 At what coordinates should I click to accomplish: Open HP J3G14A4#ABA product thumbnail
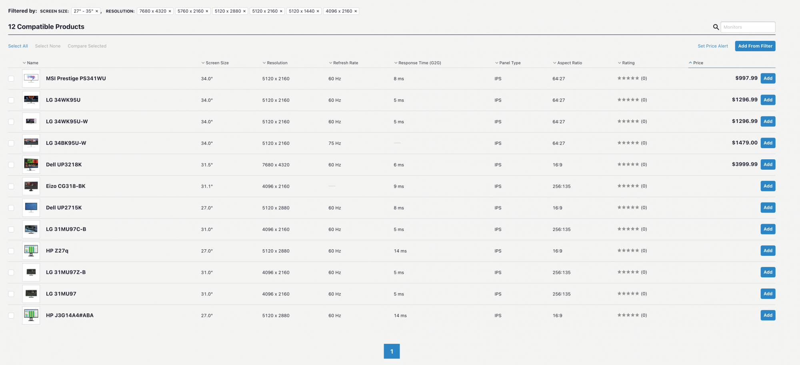coord(31,315)
